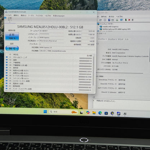Click the Device Manager taskbar icon
This screenshot has height=150, width=150.
tap(125, 114)
